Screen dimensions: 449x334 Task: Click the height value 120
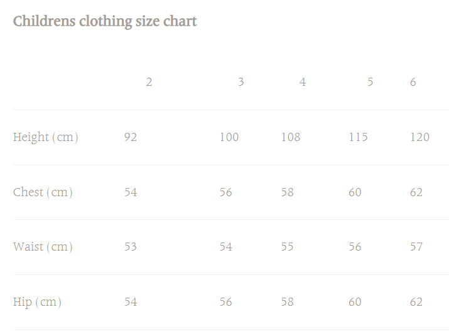coord(419,137)
